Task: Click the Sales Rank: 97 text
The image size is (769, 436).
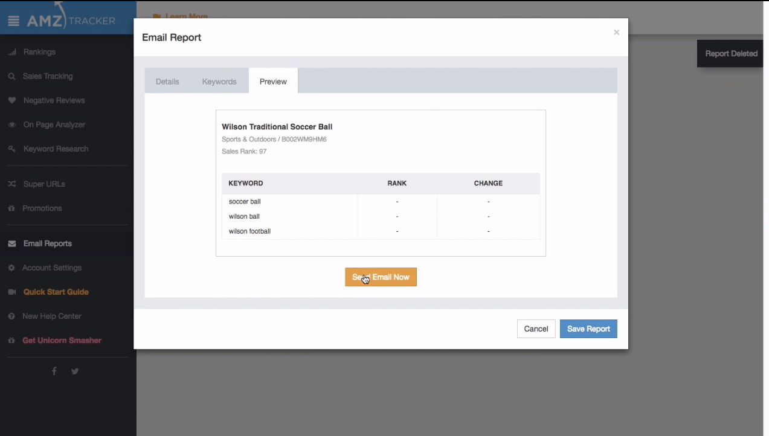Action: point(244,152)
